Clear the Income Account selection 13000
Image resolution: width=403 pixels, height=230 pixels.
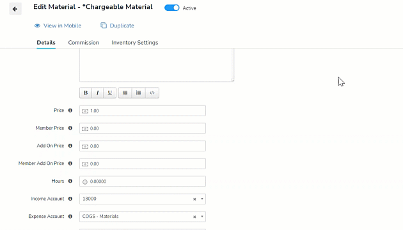(x=194, y=199)
